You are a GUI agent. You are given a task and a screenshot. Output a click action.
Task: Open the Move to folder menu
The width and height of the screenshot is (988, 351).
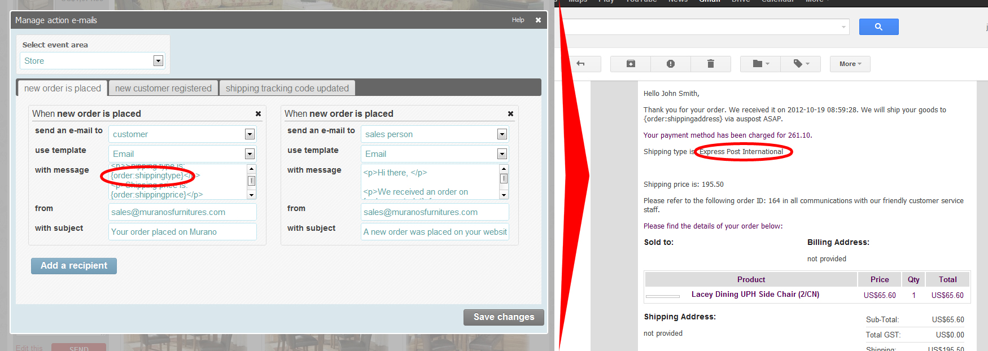point(760,64)
